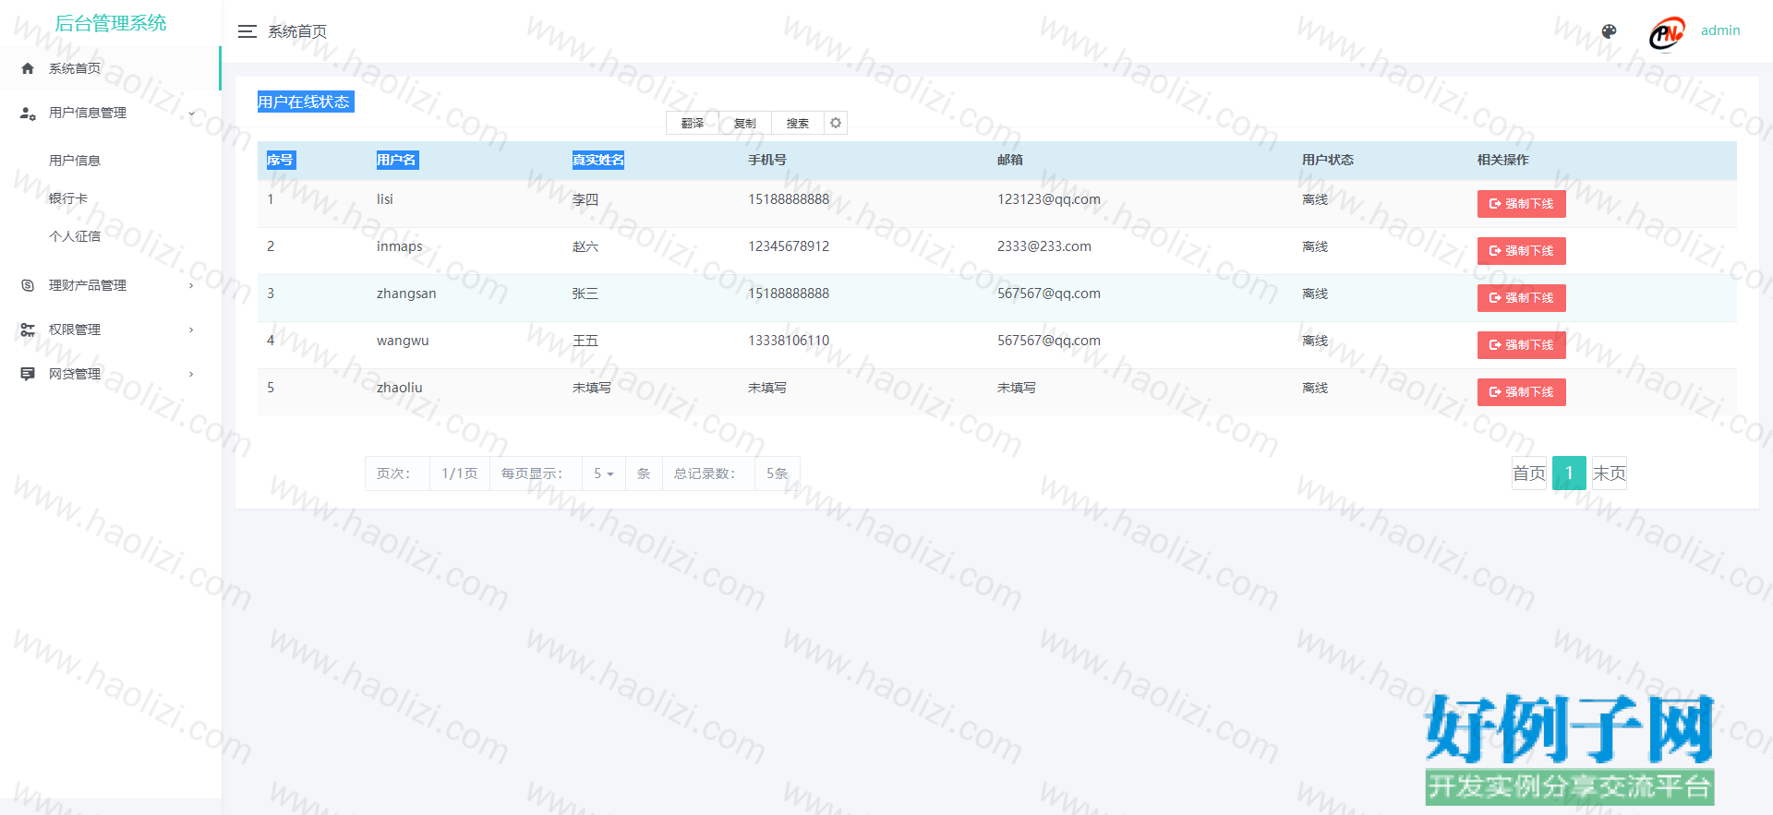Click username cell zhangsan
The image size is (1773, 815).
click(x=406, y=294)
